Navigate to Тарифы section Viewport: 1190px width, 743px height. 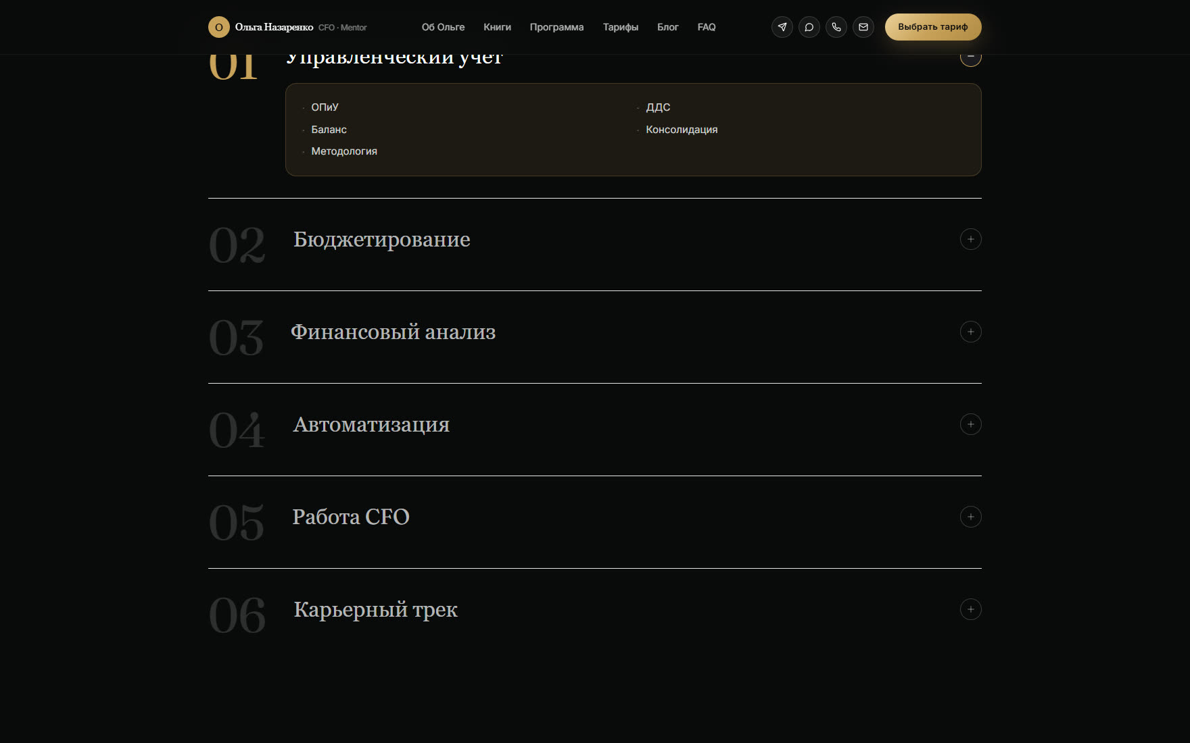[x=621, y=27]
